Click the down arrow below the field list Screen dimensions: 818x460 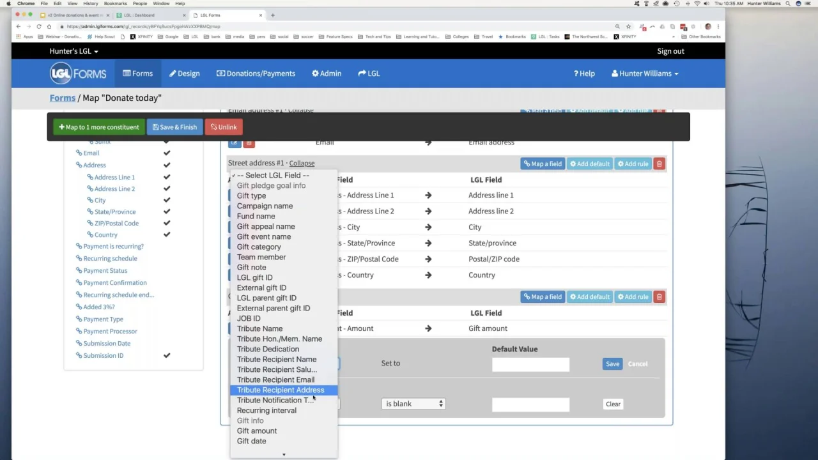click(284, 455)
